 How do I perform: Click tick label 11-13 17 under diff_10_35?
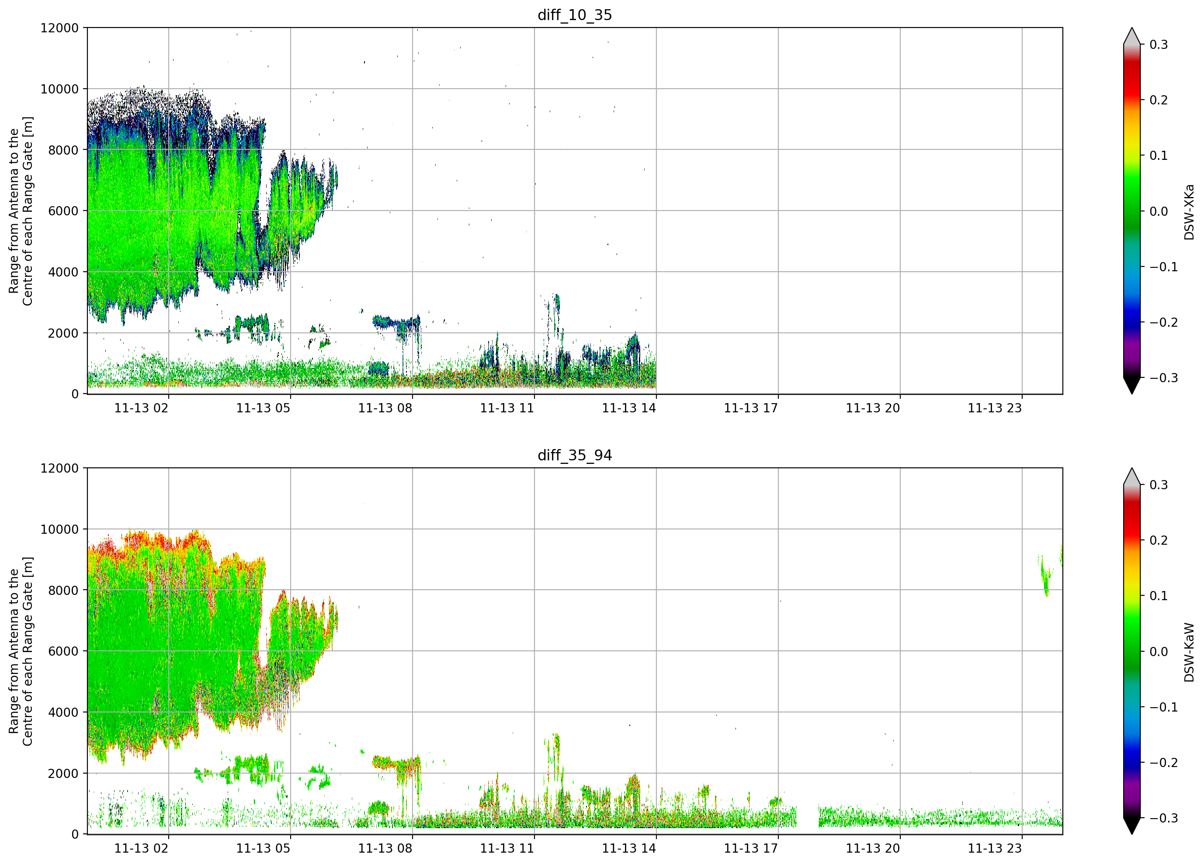pos(751,408)
